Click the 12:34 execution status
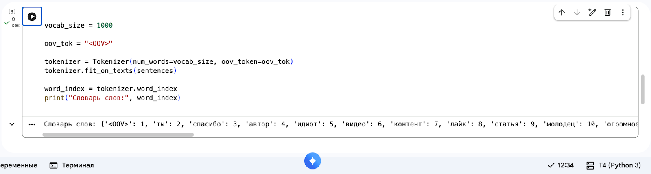651x174 pixels. point(561,165)
